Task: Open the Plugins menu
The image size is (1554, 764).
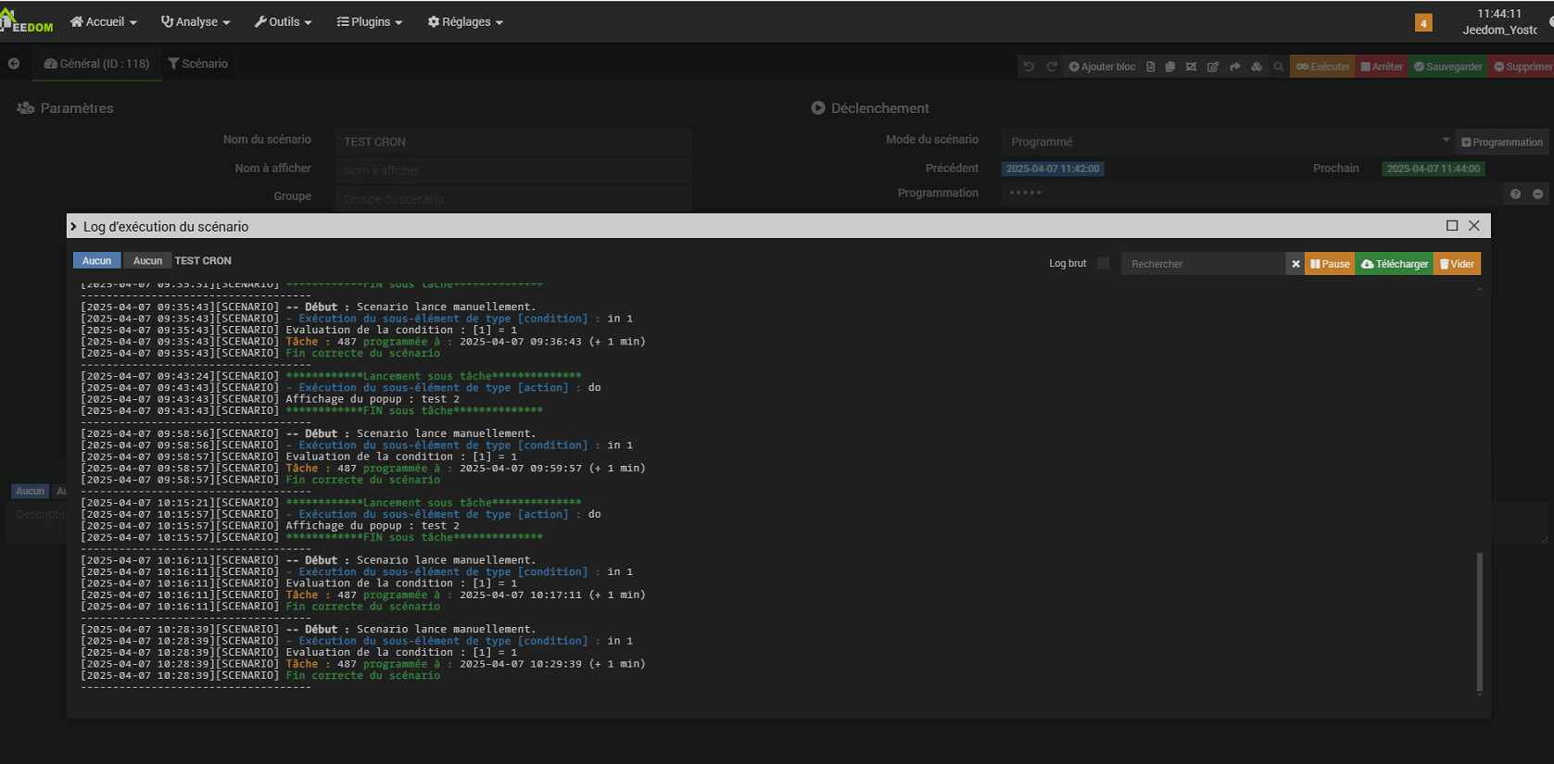Action: [370, 22]
